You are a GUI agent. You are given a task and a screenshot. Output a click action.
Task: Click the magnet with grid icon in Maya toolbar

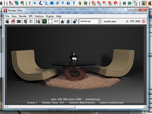coord(94,3)
